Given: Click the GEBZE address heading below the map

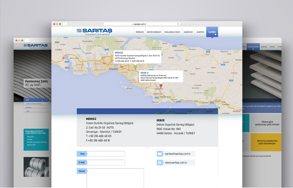Looking at the screenshot, I should pyautogui.click(x=161, y=120).
